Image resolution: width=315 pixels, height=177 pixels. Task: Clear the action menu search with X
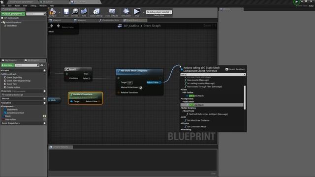(x=245, y=75)
